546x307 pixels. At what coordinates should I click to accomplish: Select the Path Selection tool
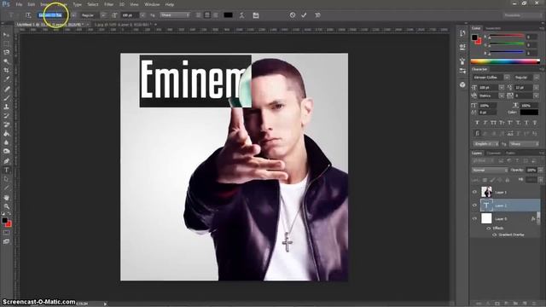point(6,179)
